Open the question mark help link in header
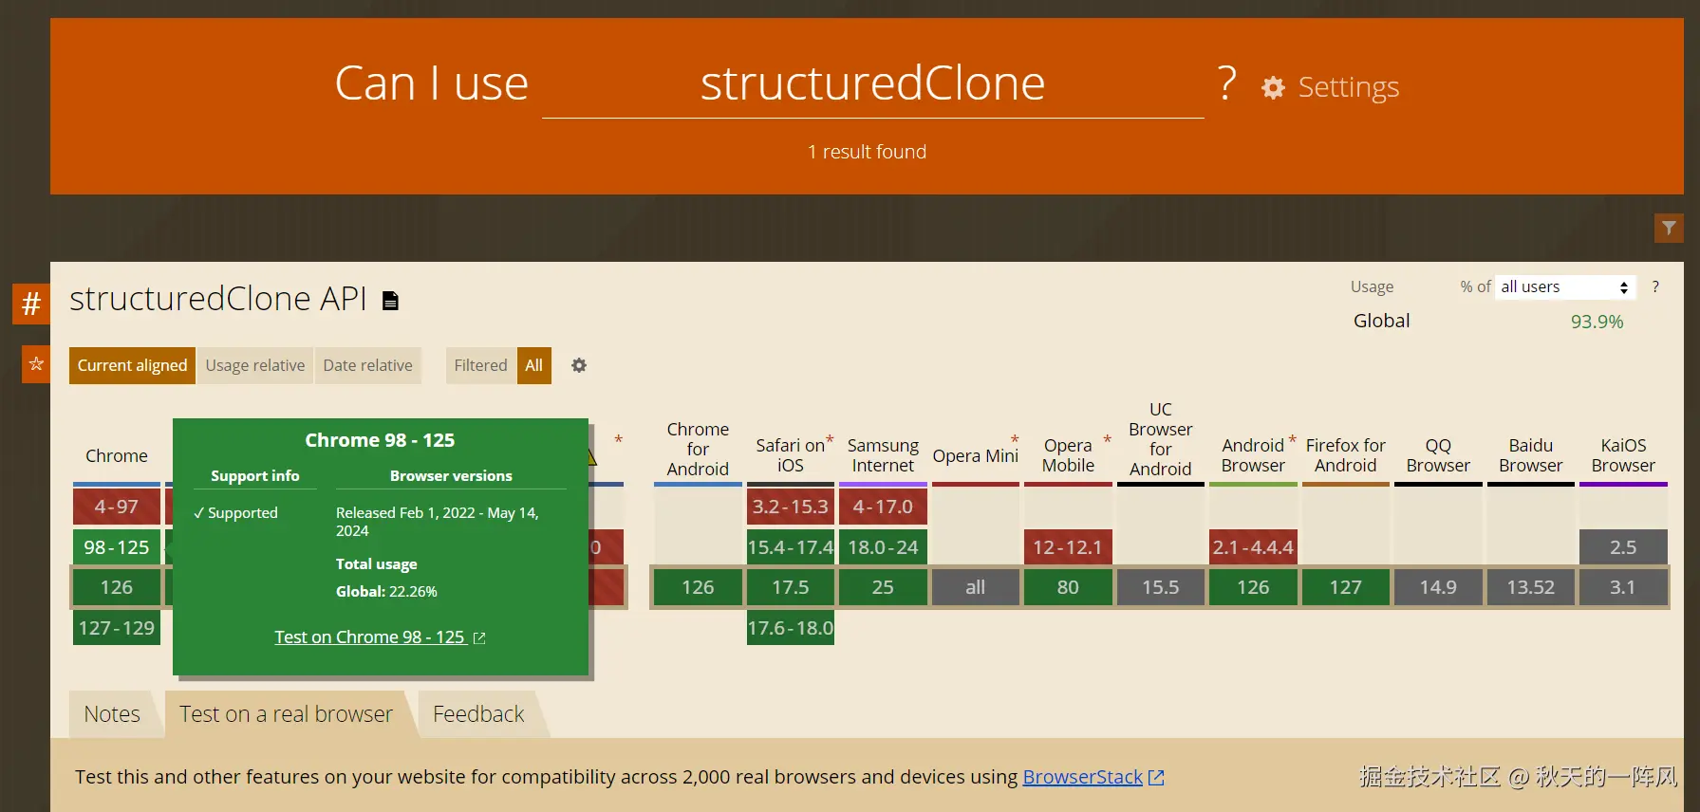 [x=1226, y=83]
